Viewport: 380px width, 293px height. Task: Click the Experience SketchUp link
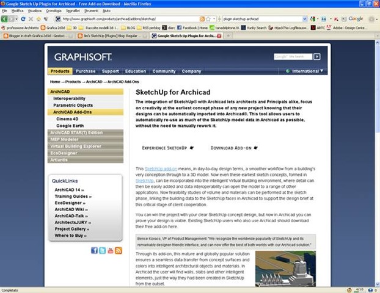point(168,148)
